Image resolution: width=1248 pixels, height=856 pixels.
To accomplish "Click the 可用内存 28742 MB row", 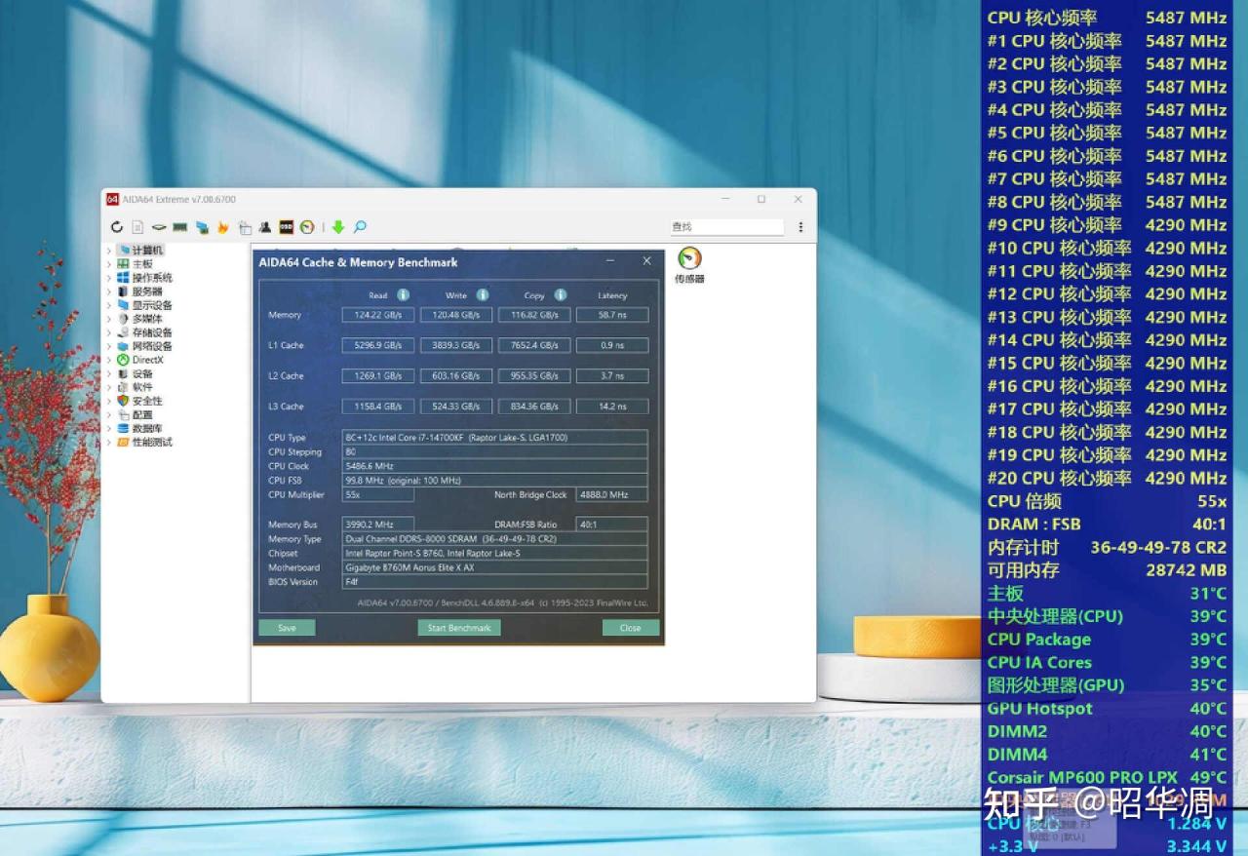I will pos(1107,570).
